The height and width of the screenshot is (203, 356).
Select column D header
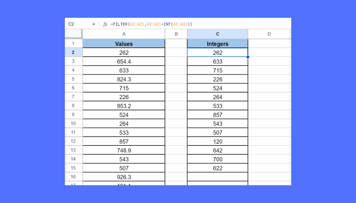click(269, 34)
